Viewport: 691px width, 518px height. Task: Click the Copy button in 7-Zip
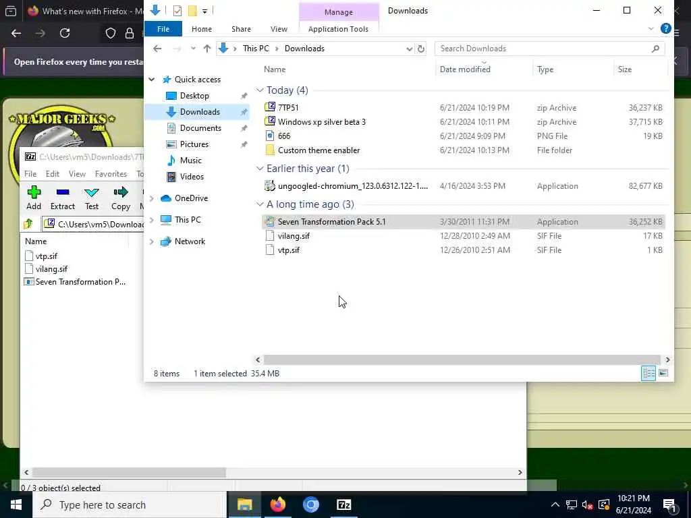pos(120,198)
